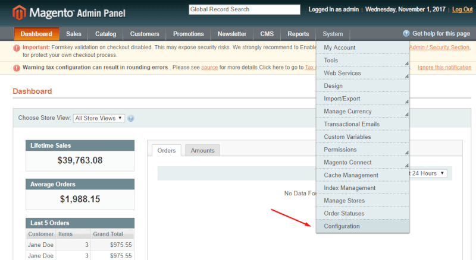The height and width of the screenshot is (260, 476).
Task: Expand the Web Services submenu arrow
Action: [x=406, y=76]
